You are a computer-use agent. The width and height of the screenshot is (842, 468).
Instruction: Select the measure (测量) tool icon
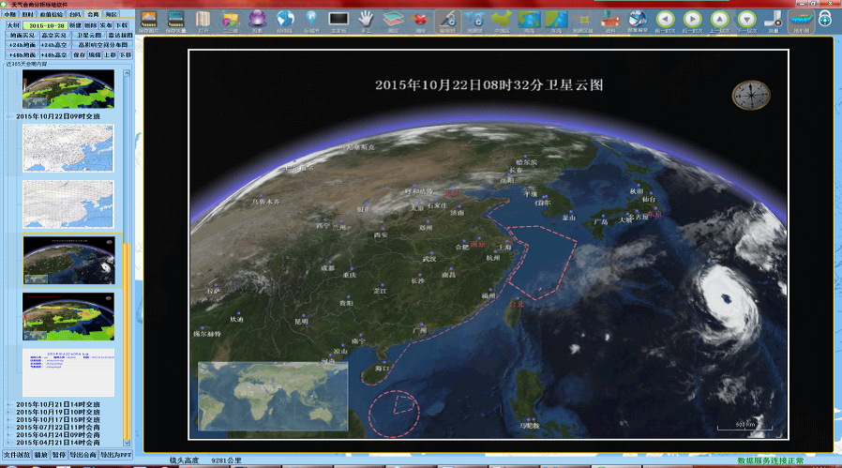(774, 22)
